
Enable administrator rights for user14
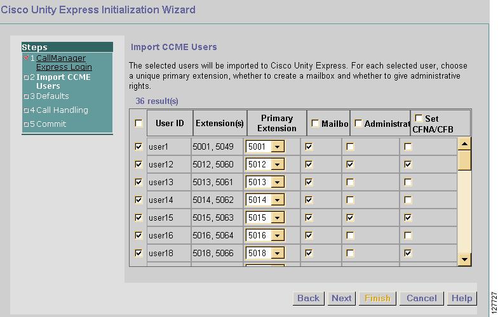coord(350,200)
